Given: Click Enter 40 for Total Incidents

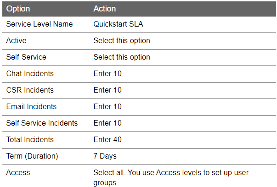Looking at the screenshot, I should [107, 140].
